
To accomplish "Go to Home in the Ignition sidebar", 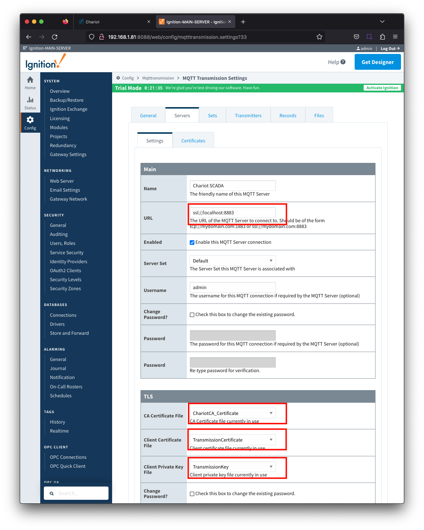I will (x=30, y=83).
